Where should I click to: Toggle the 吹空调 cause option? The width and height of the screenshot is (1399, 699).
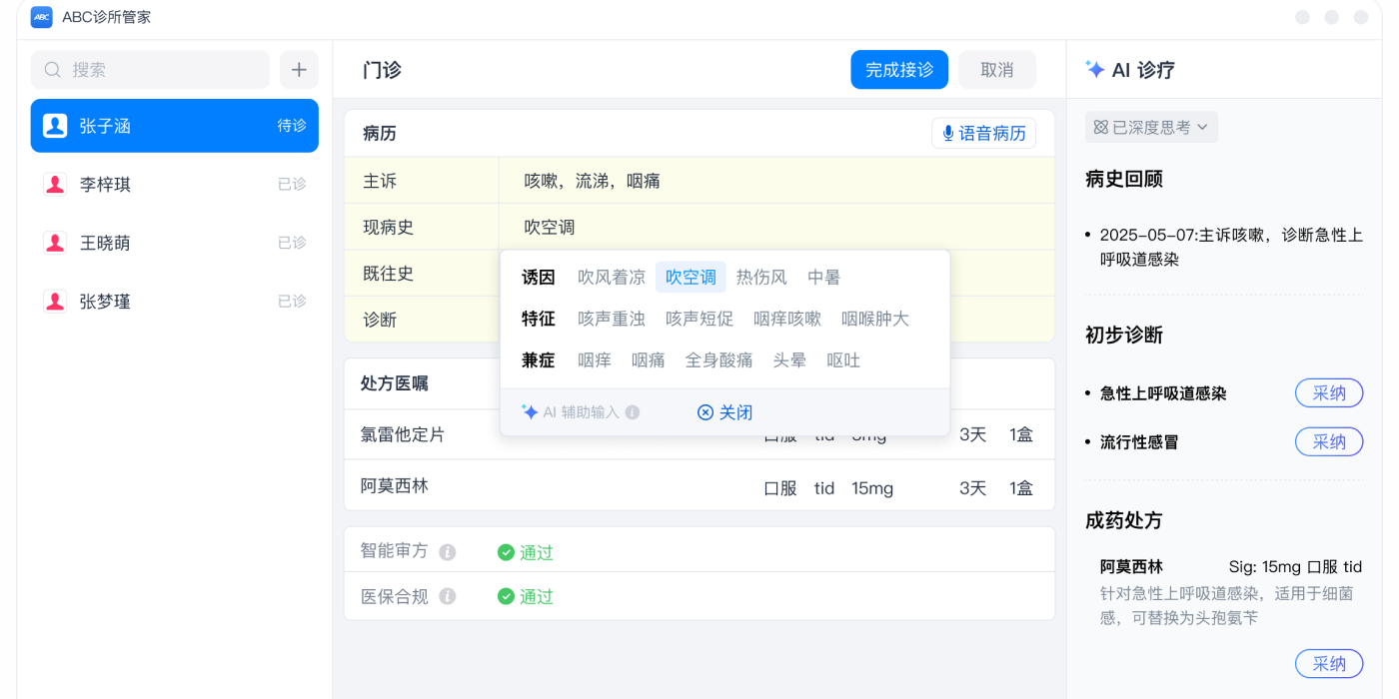point(691,278)
